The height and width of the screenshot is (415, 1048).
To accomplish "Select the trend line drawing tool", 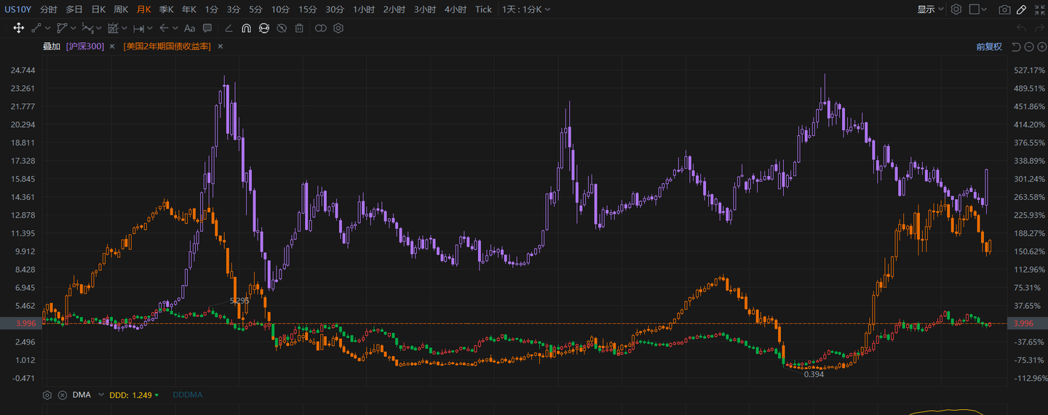I will tap(36, 28).
